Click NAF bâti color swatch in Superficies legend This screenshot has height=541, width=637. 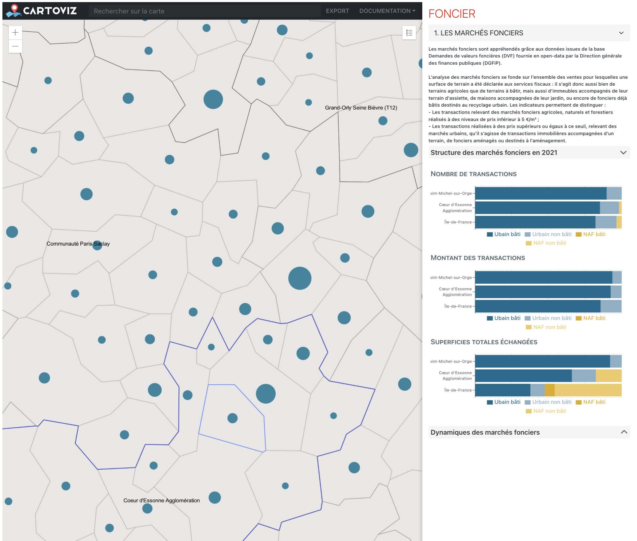click(578, 402)
